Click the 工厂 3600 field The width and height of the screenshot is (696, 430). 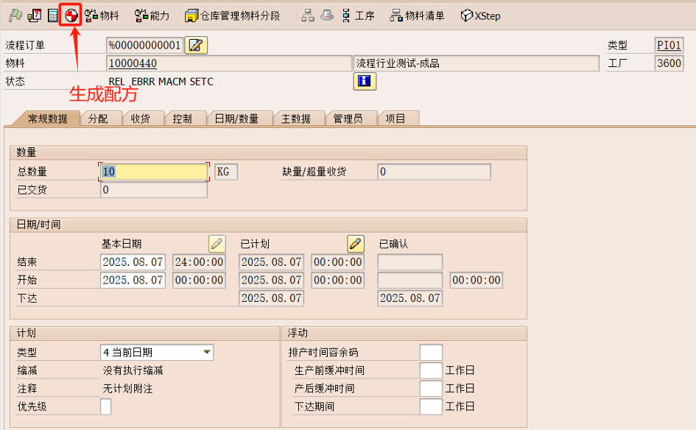point(669,63)
